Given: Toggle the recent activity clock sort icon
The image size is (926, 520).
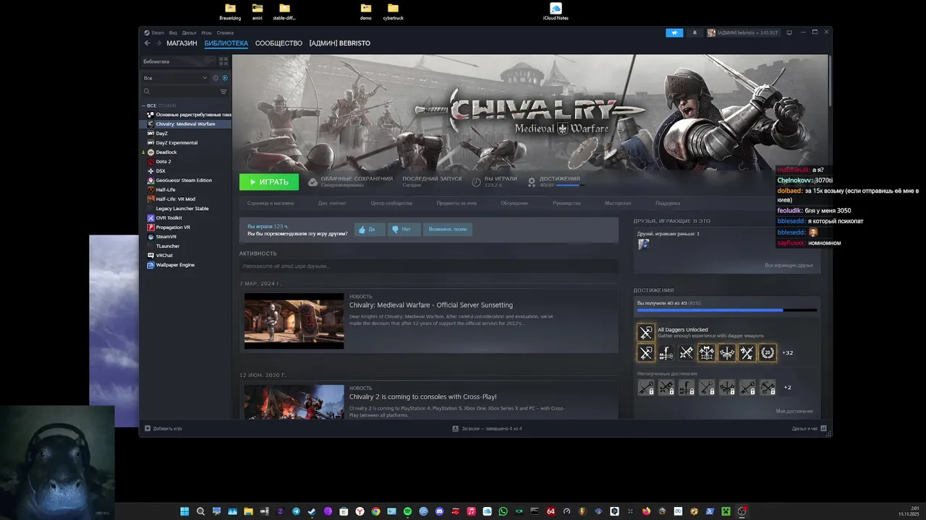Looking at the screenshot, I should pyautogui.click(x=216, y=78).
